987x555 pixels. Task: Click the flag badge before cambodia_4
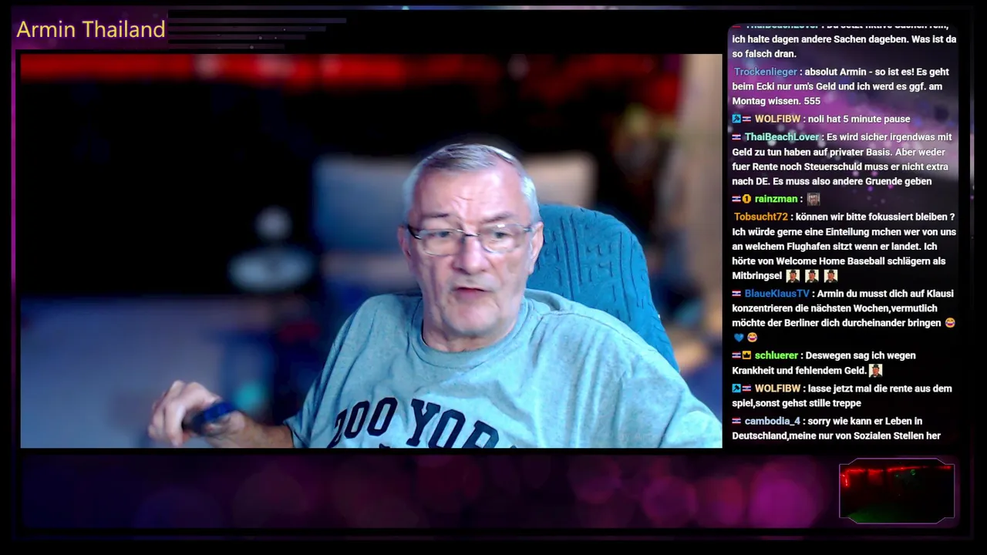pos(736,421)
